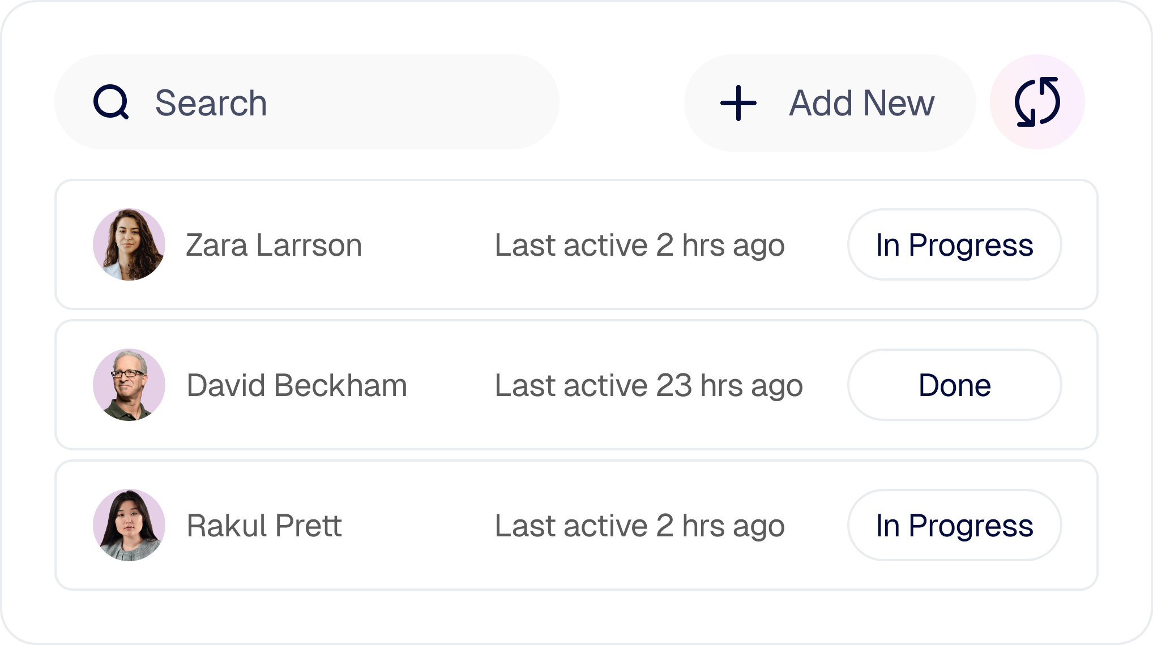1153x645 pixels.
Task: Click the circular refresh control in pink background
Action: point(1037,103)
